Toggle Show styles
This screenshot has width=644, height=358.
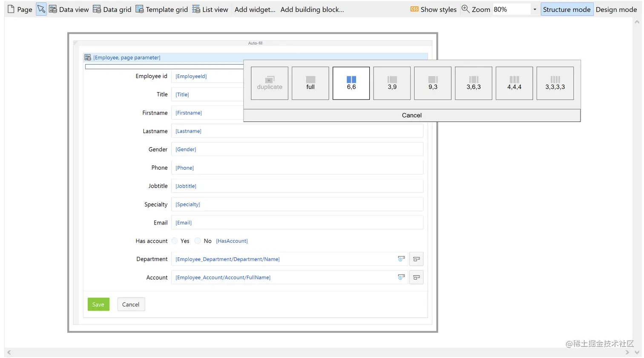433,9
